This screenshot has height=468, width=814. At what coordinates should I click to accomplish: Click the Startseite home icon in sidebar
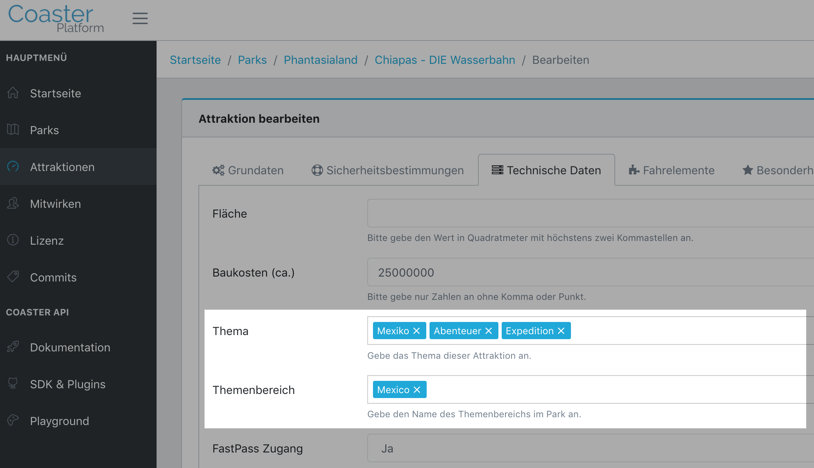pyautogui.click(x=13, y=93)
